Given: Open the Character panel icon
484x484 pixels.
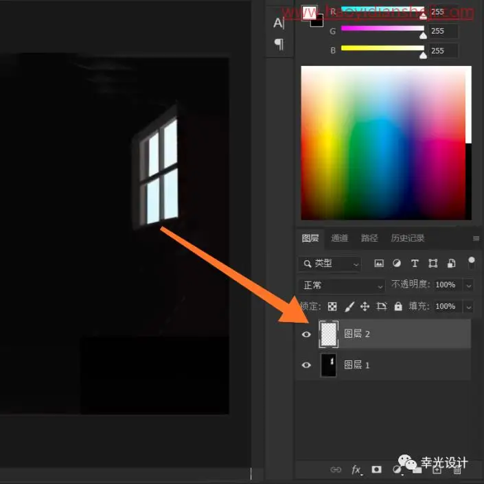Looking at the screenshot, I should (x=279, y=23).
